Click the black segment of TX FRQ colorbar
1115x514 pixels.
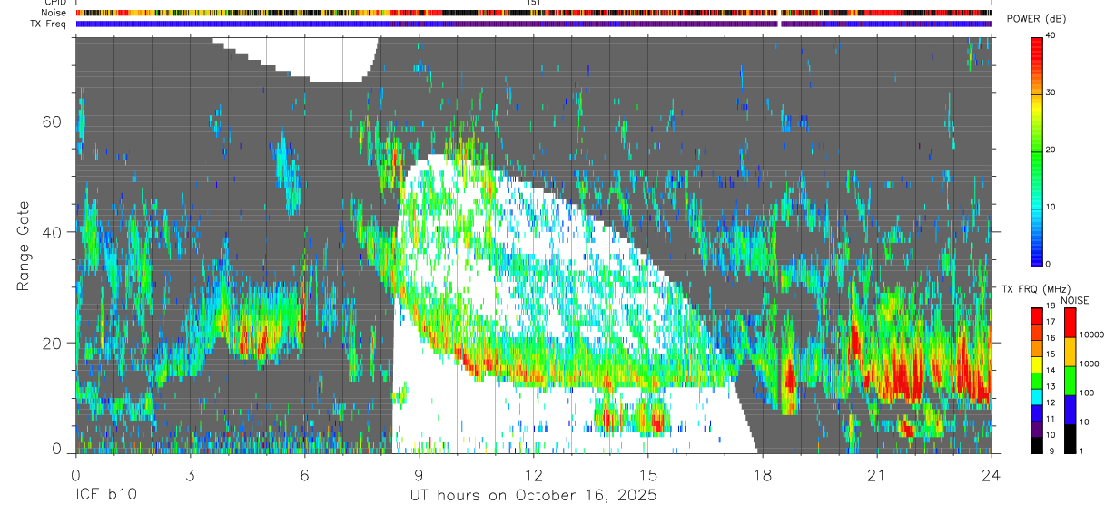pos(1037,445)
